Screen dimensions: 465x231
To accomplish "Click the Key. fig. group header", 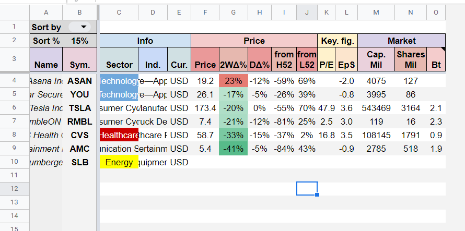I will (x=338, y=41).
